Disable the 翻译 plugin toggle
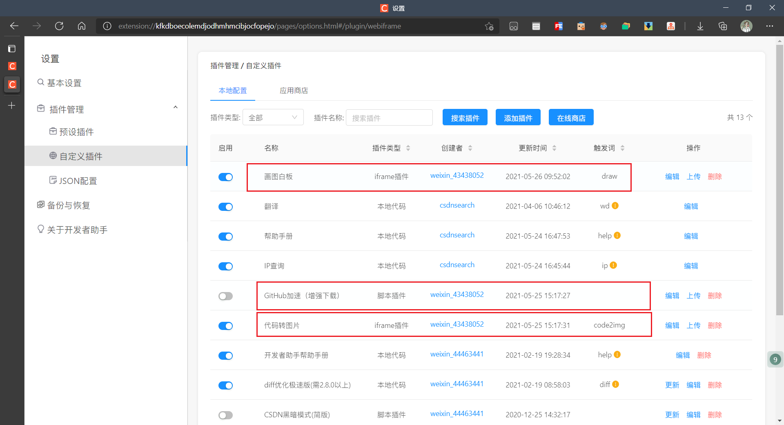The image size is (784, 425). click(x=225, y=207)
